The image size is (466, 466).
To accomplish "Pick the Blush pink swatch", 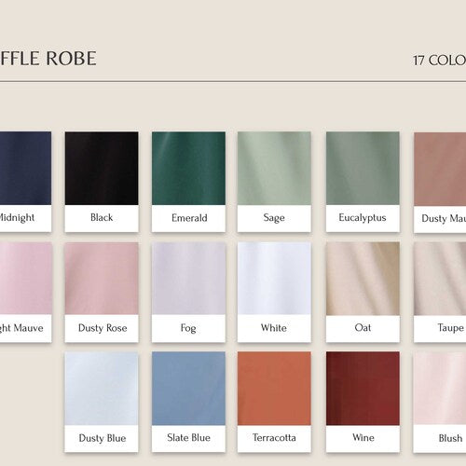I will 440,402.
